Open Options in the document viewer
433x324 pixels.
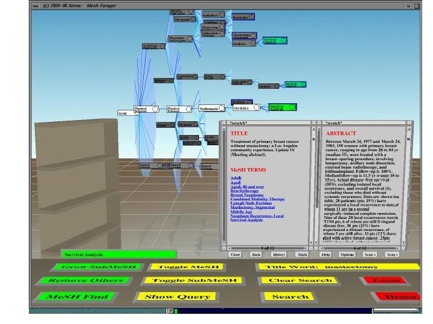click(348, 254)
